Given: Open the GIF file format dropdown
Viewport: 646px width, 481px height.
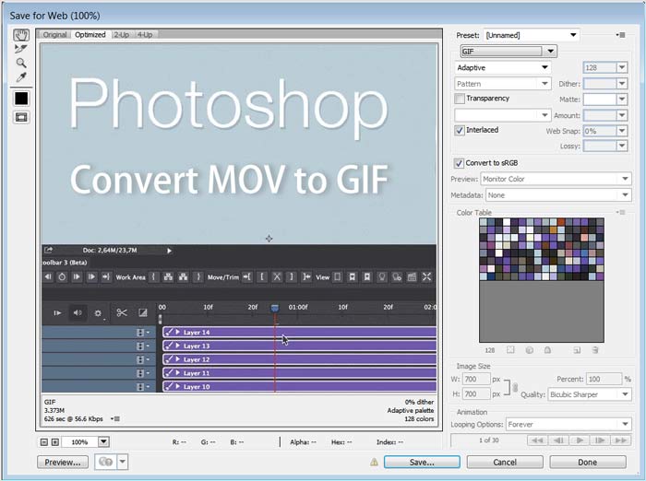Looking at the screenshot, I should tap(508, 52).
